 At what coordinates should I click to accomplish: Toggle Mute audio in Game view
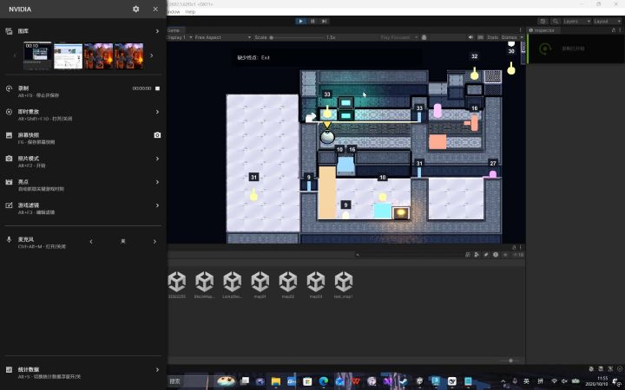pos(470,37)
